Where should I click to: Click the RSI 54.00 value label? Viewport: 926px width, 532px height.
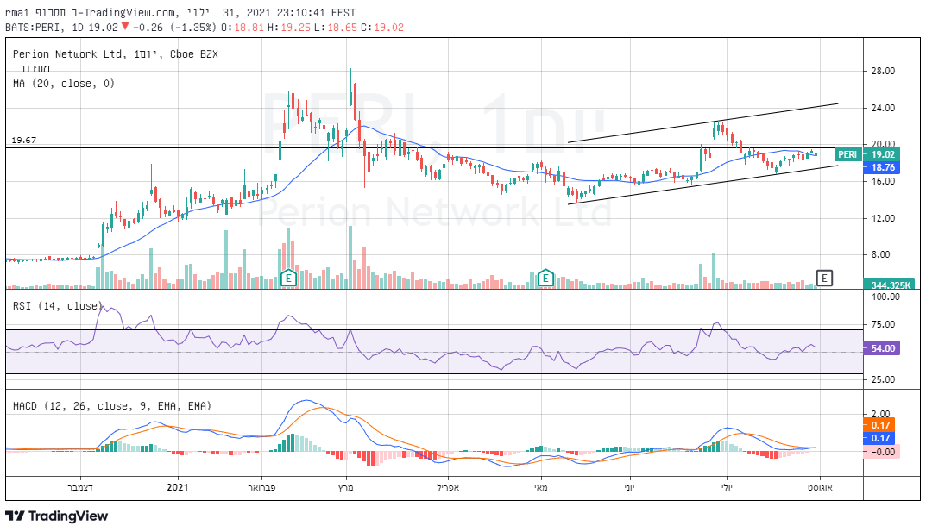tap(883, 348)
